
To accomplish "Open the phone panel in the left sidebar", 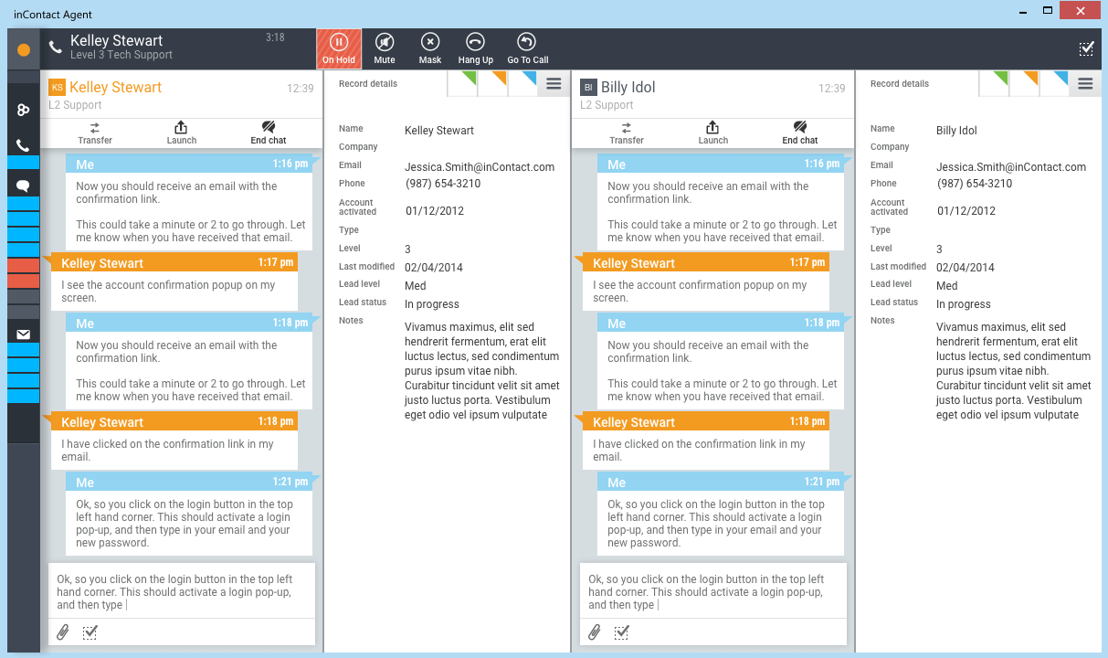I will coord(23,143).
